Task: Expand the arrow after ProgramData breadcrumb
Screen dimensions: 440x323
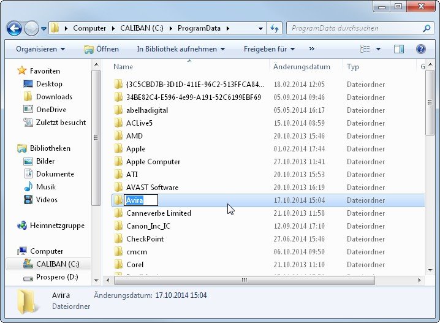Action: (x=227, y=28)
